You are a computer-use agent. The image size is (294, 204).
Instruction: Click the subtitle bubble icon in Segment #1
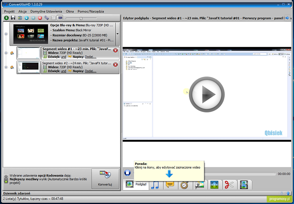[70, 57]
